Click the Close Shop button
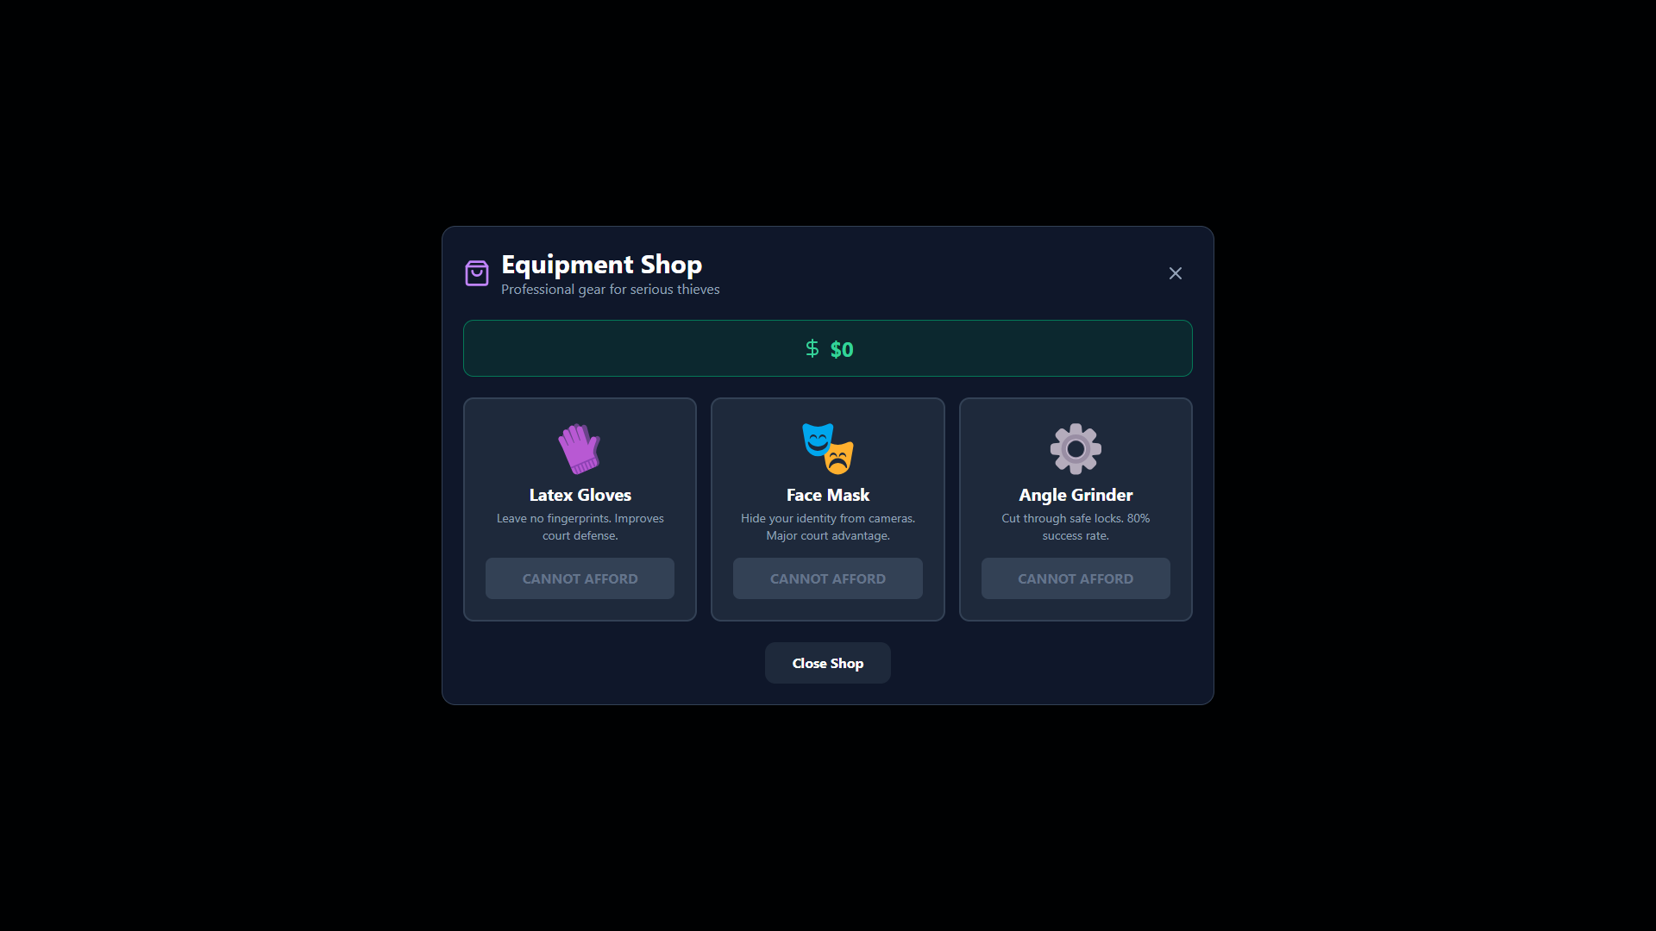The width and height of the screenshot is (1656, 931). pos(827,663)
